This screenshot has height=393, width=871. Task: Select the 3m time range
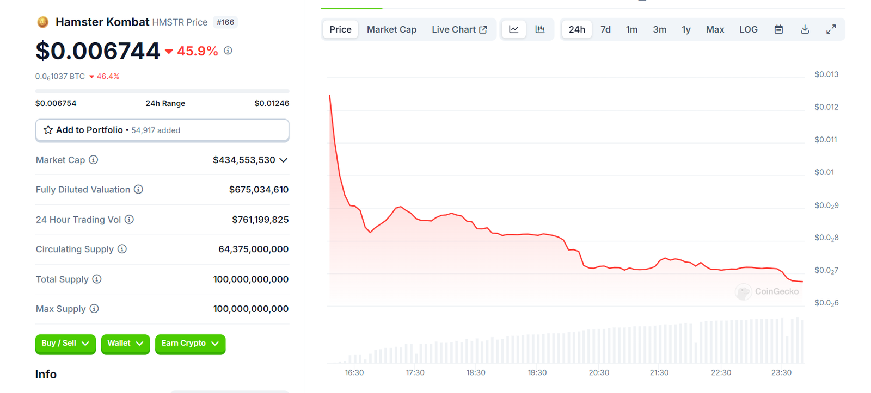[659, 29]
